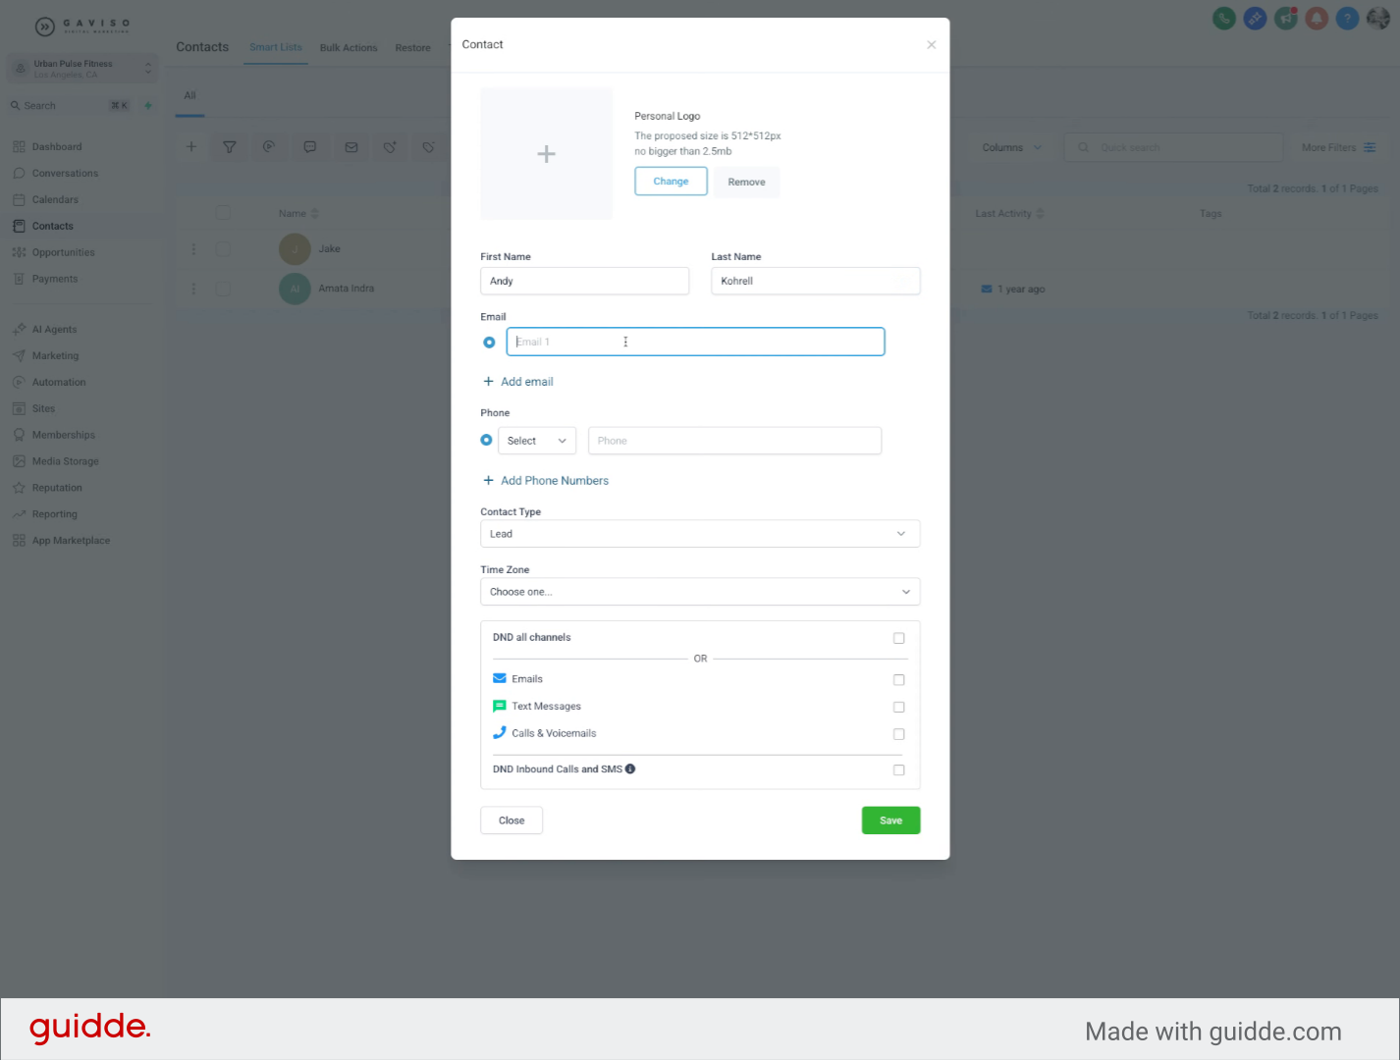
Task: Switch to the Bulk Actions tab
Action: (349, 48)
